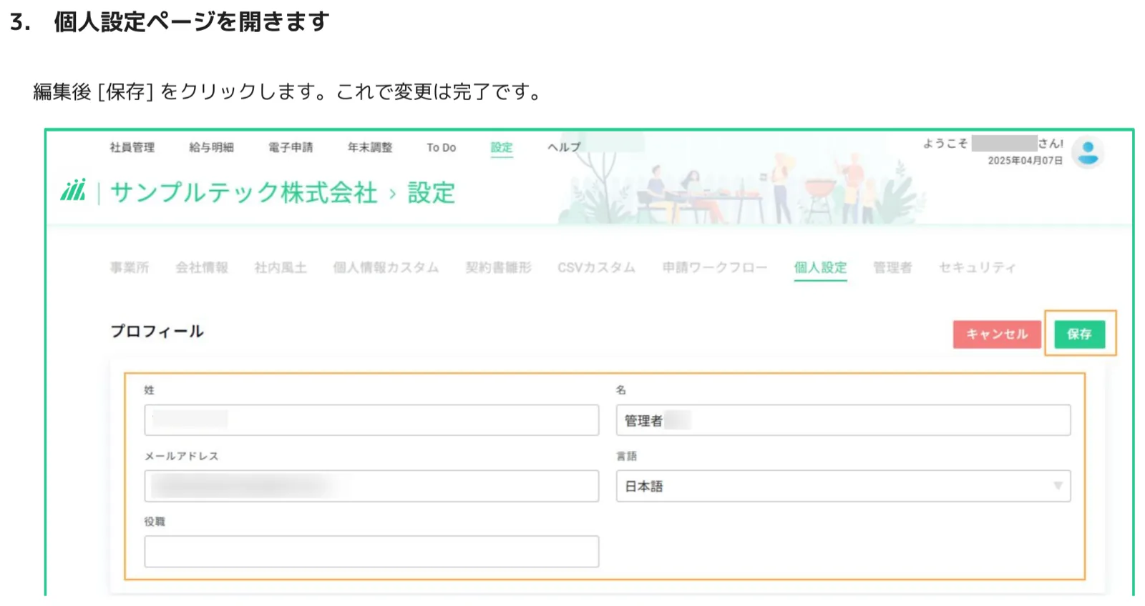Switch to the 申請ワークフロー tab

[x=714, y=267]
